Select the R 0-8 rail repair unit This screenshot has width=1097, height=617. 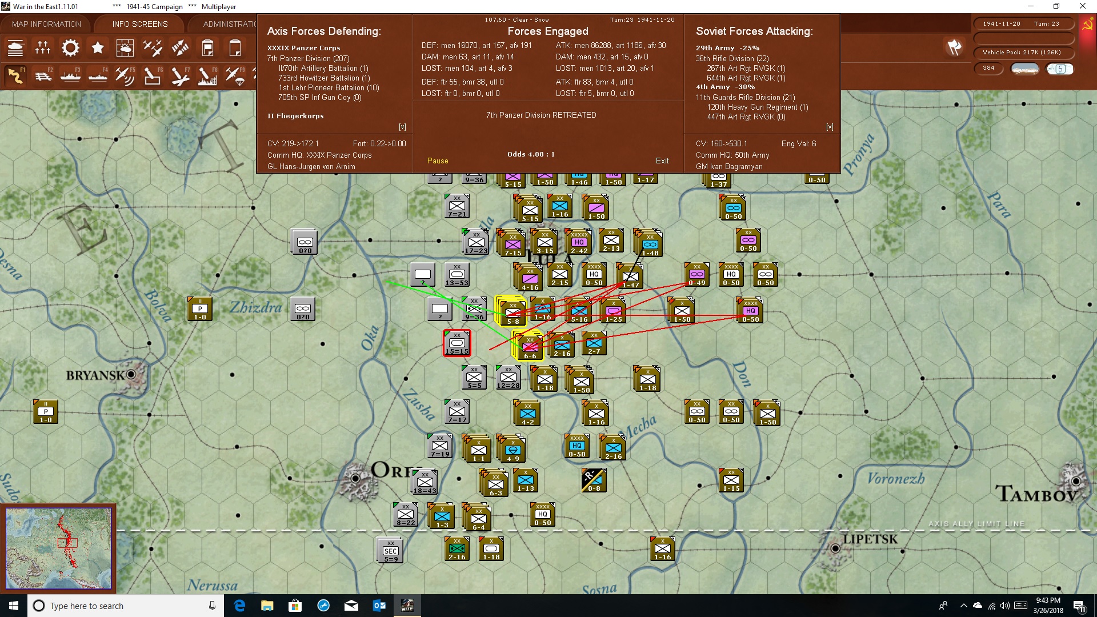click(594, 480)
